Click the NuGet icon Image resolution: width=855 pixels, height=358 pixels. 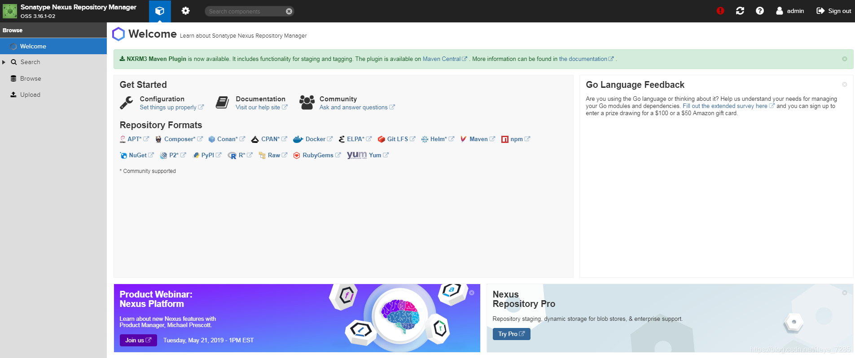point(123,155)
